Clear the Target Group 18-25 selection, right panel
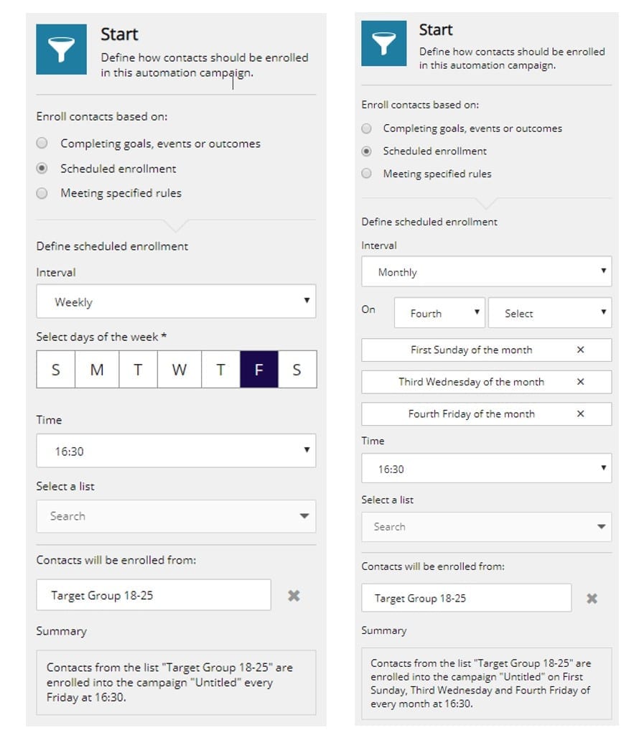The height and width of the screenshot is (743, 644). pyautogui.click(x=592, y=598)
